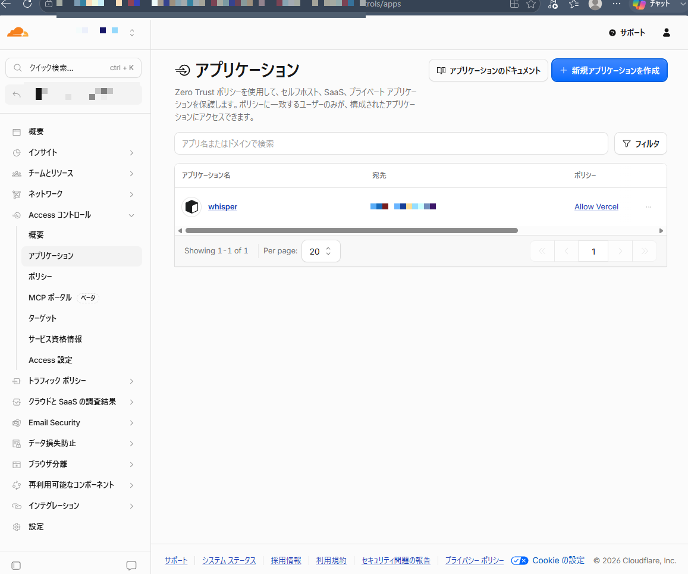688x574 pixels.
Task: Expand the インテグレーション chevron
Action: 131,506
